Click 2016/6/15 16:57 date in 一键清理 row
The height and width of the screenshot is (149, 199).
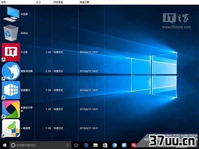[x=89, y=128]
